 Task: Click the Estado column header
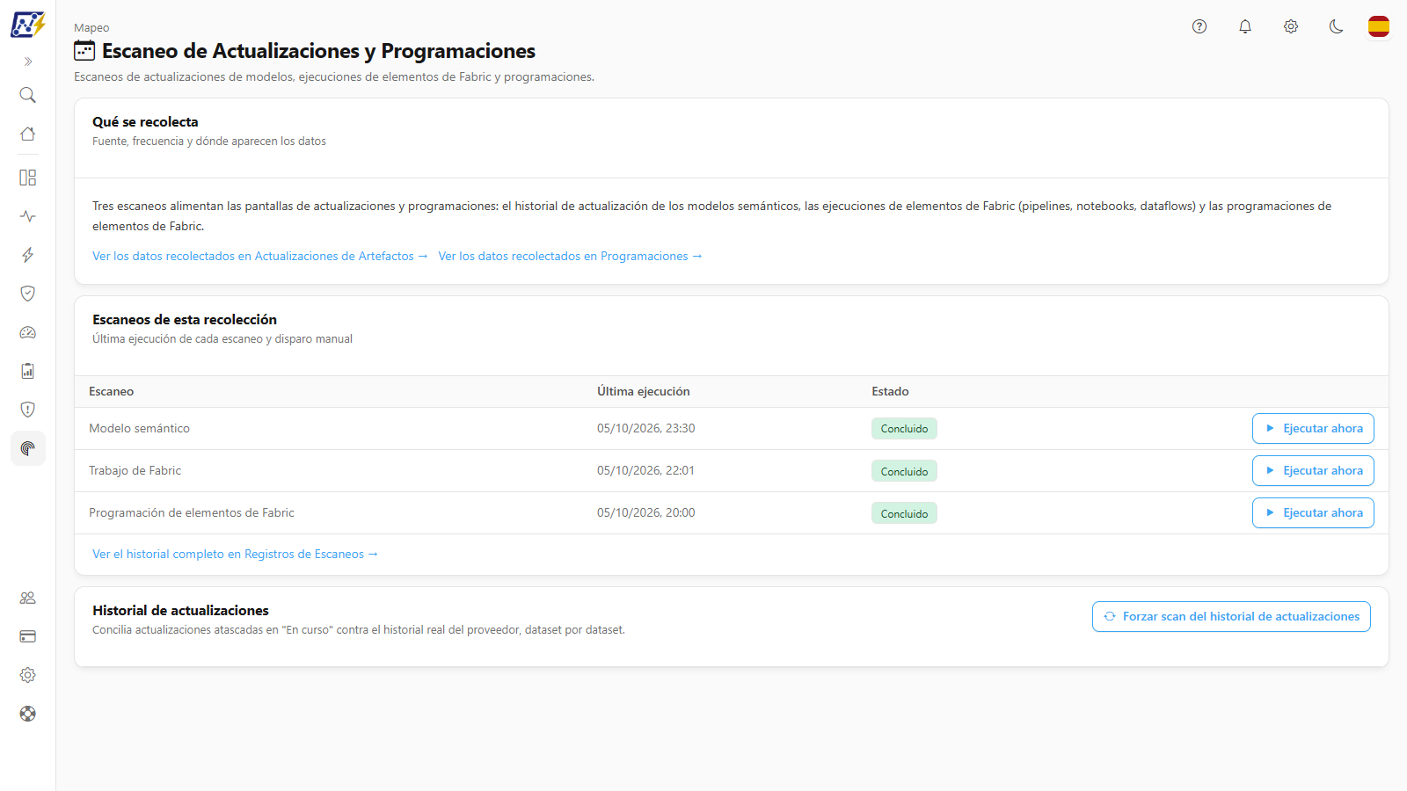[890, 391]
